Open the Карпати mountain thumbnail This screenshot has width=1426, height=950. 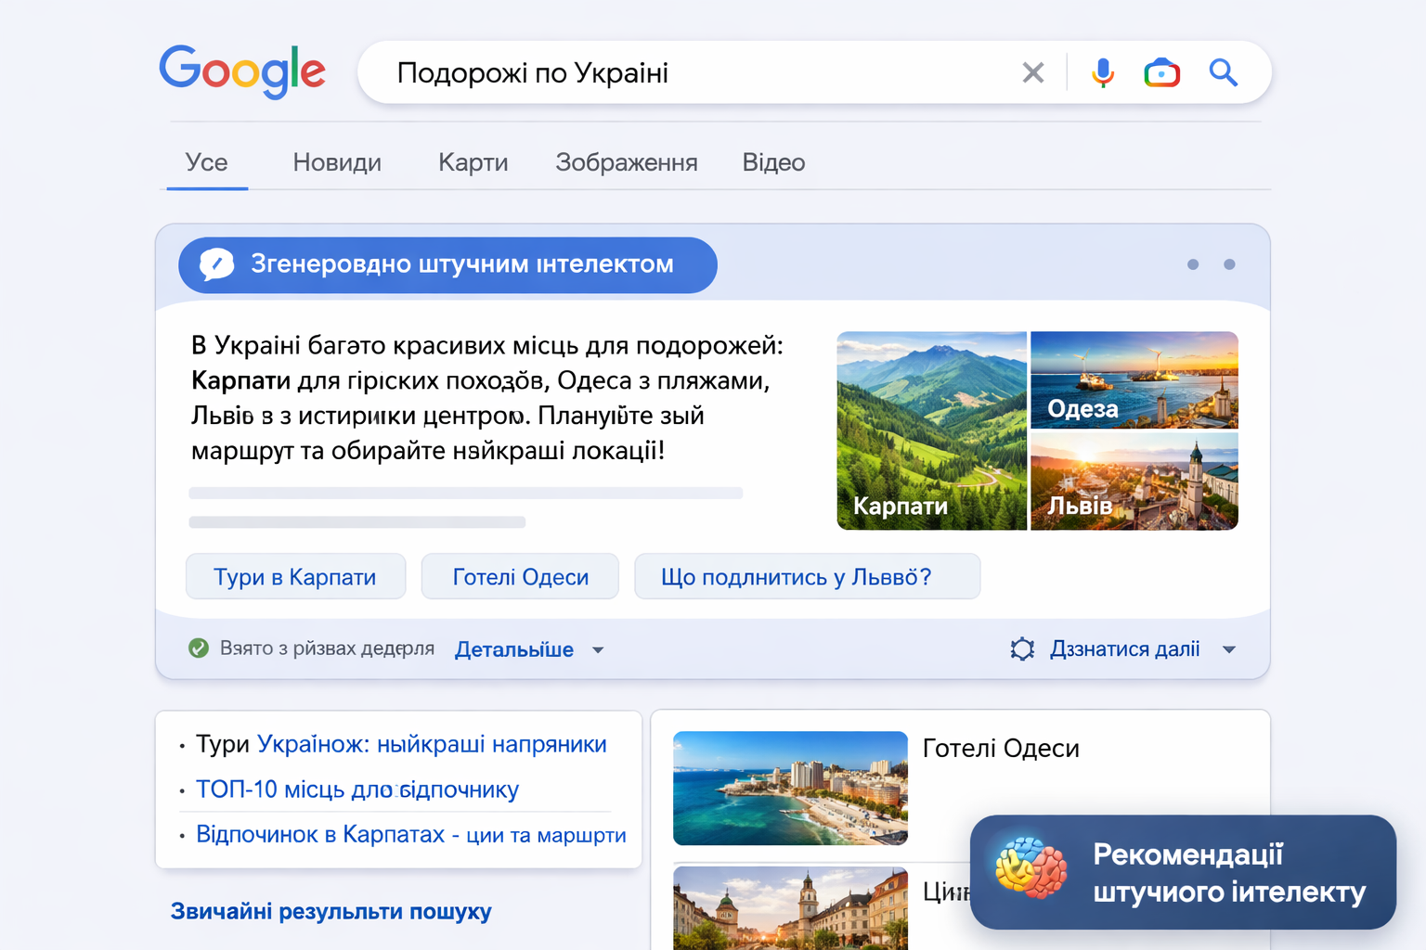point(932,430)
